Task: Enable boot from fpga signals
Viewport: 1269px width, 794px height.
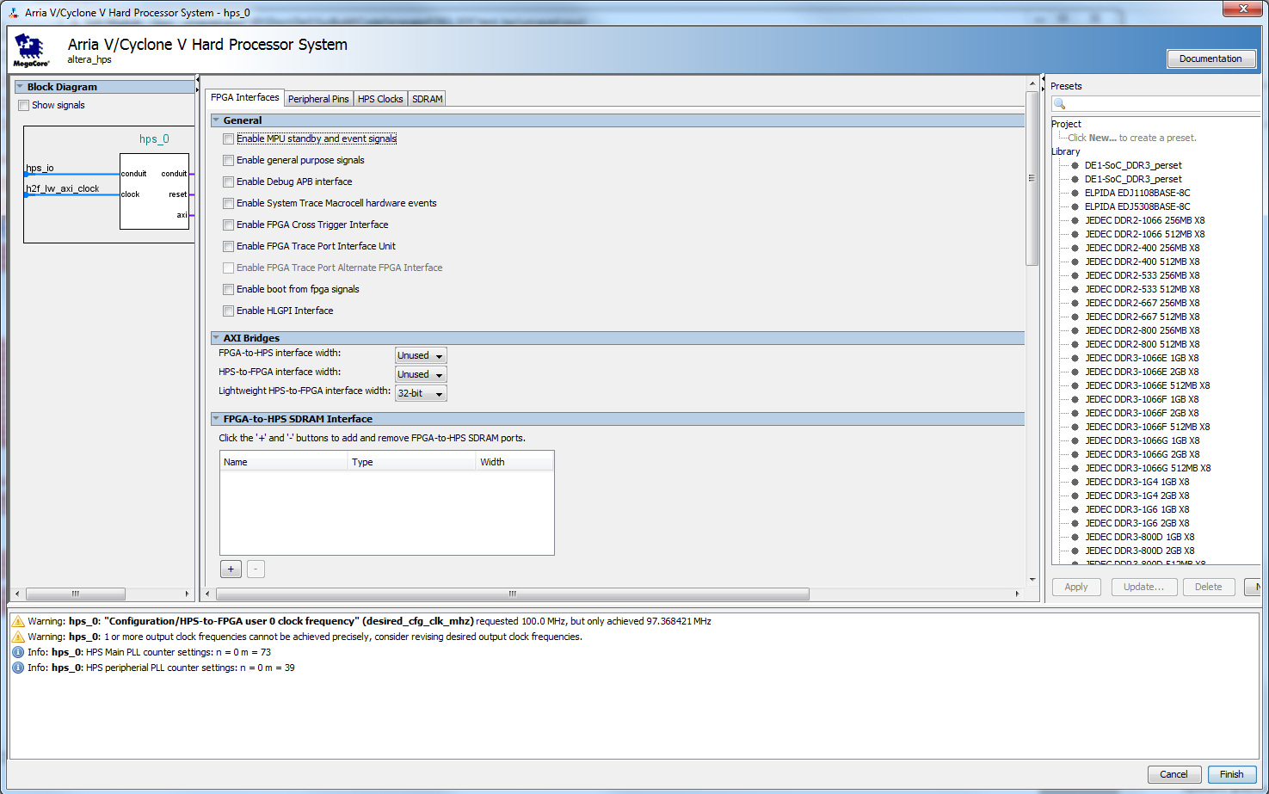Action: point(228,289)
